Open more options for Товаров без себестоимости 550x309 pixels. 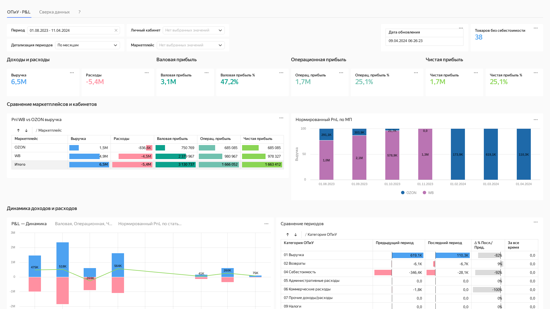(536, 28)
